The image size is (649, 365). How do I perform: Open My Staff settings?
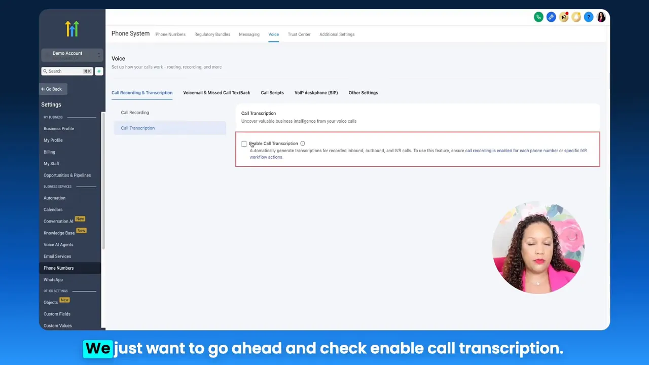pos(51,164)
